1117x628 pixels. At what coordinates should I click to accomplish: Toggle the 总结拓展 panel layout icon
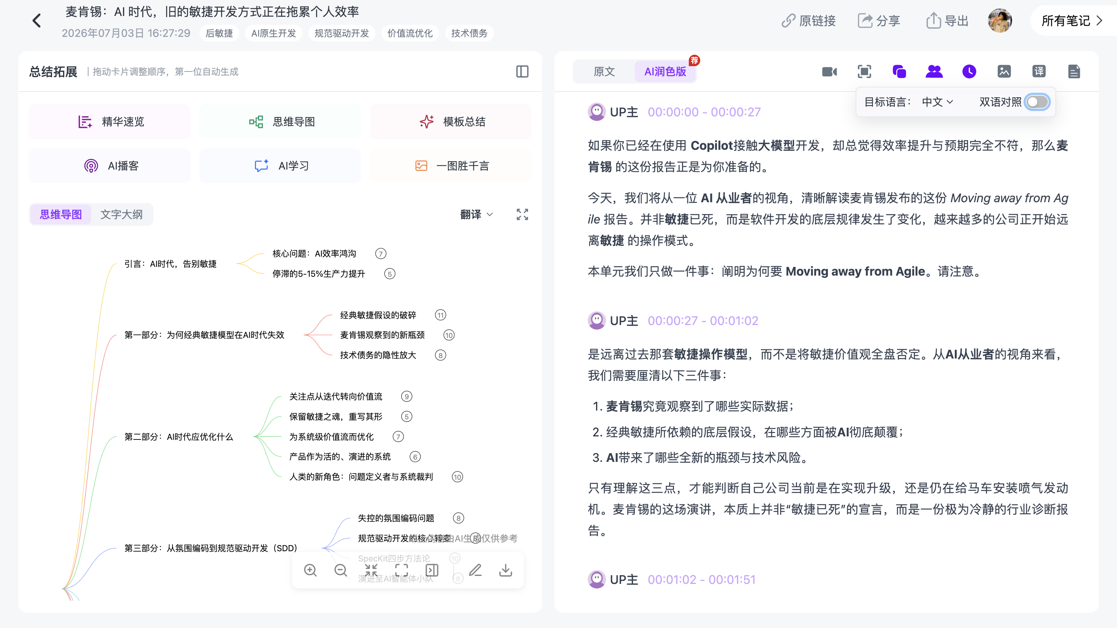click(522, 71)
